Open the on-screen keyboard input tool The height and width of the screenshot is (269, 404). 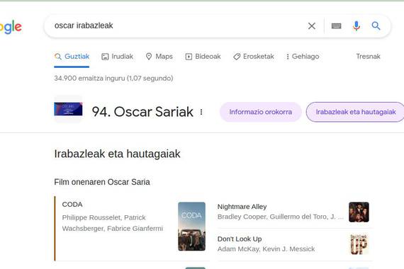pyautogui.click(x=336, y=25)
